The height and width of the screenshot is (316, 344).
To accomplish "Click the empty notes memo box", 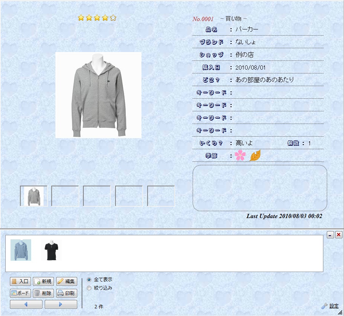I will (260, 188).
